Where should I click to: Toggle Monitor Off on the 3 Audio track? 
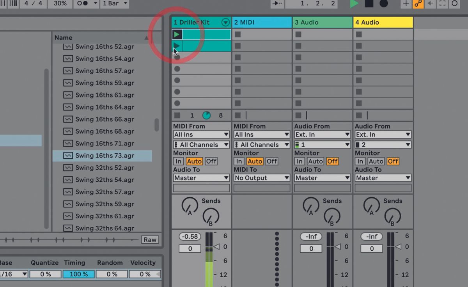pos(332,161)
